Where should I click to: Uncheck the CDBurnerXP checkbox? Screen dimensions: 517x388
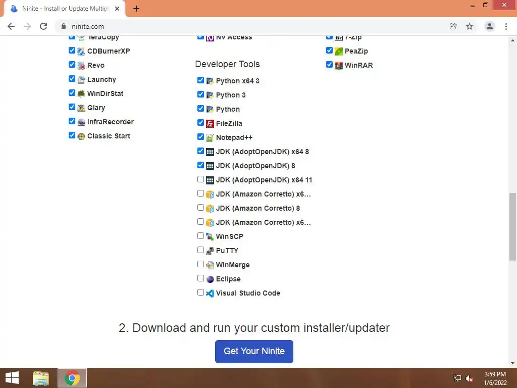point(72,50)
